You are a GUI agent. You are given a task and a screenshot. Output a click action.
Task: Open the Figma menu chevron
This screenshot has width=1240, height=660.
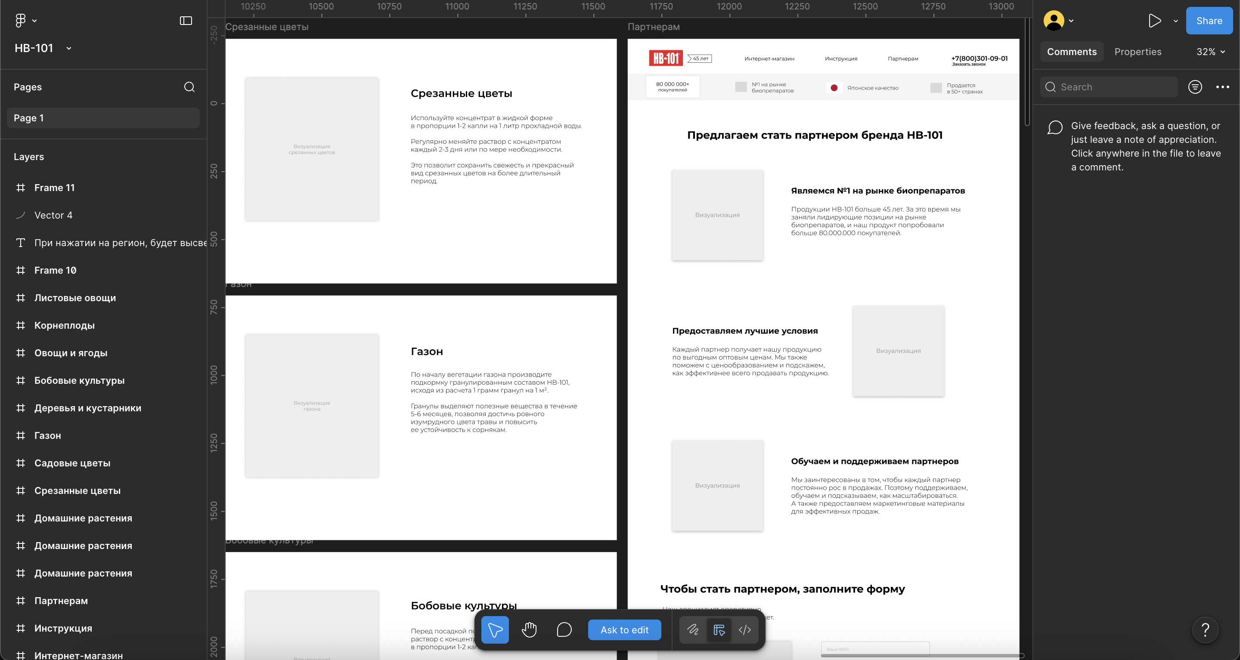coord(34,21)
